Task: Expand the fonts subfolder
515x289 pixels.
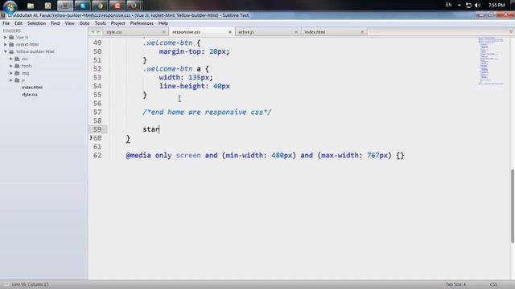Action: (10, 66)
